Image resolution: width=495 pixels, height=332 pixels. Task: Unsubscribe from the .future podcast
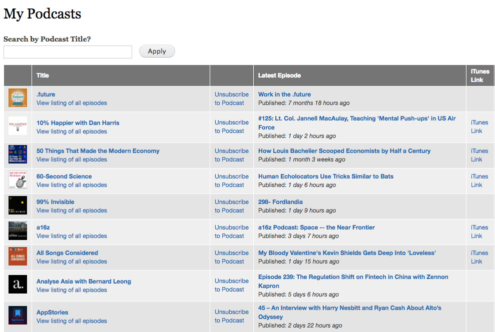coord(231,98)
